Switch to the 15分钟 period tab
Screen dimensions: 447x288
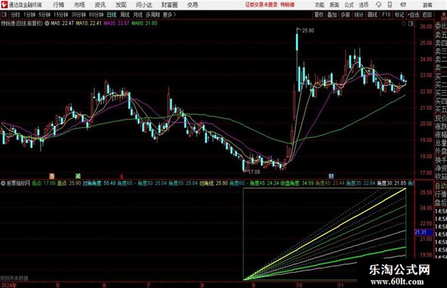(61, 15)
